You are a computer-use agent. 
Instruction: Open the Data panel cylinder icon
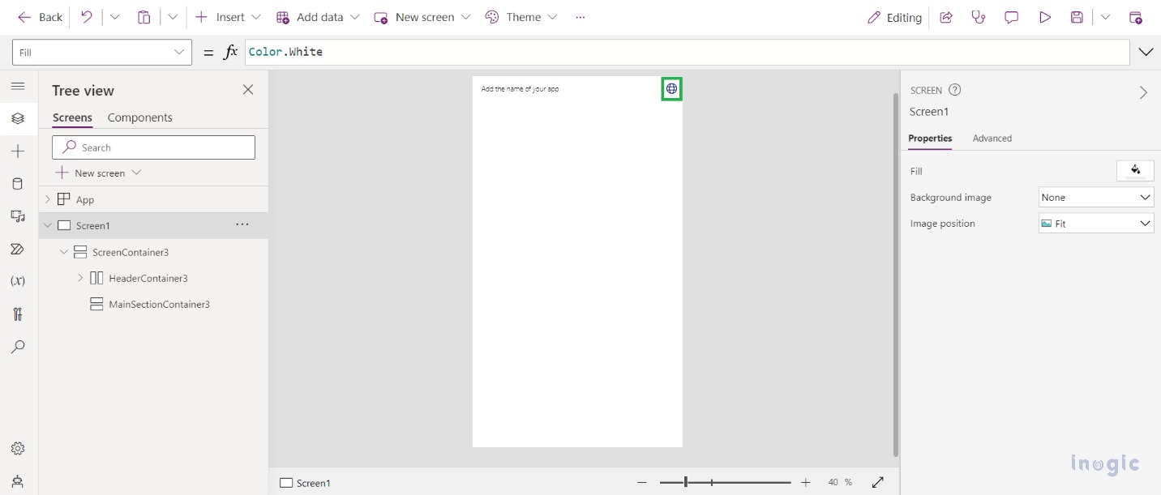(x=18, y=183)
